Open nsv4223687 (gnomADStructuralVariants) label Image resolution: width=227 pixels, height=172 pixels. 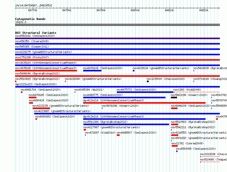pos(62,111)
